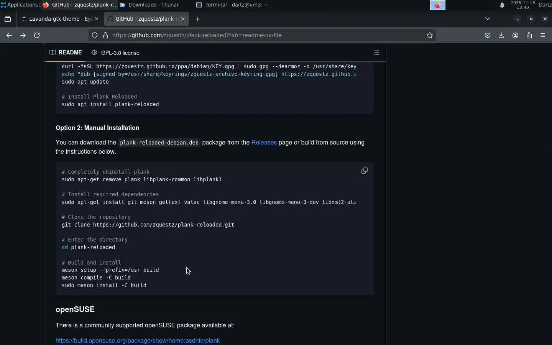Close the Lavanda-gtk-theme tab
The height and width of the screenshot is (345, 552).
point(97,19)
